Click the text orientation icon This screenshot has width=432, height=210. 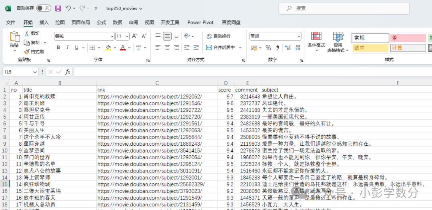[187, 36]
